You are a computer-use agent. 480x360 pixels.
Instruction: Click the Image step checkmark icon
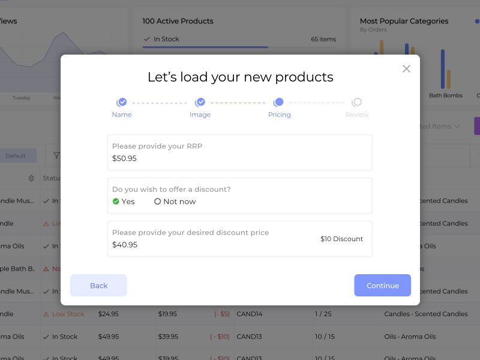point(200,103)
